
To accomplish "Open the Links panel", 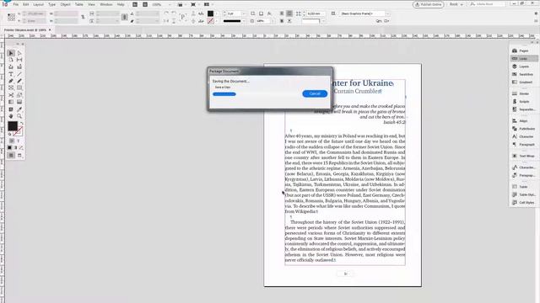I will 523,59.
